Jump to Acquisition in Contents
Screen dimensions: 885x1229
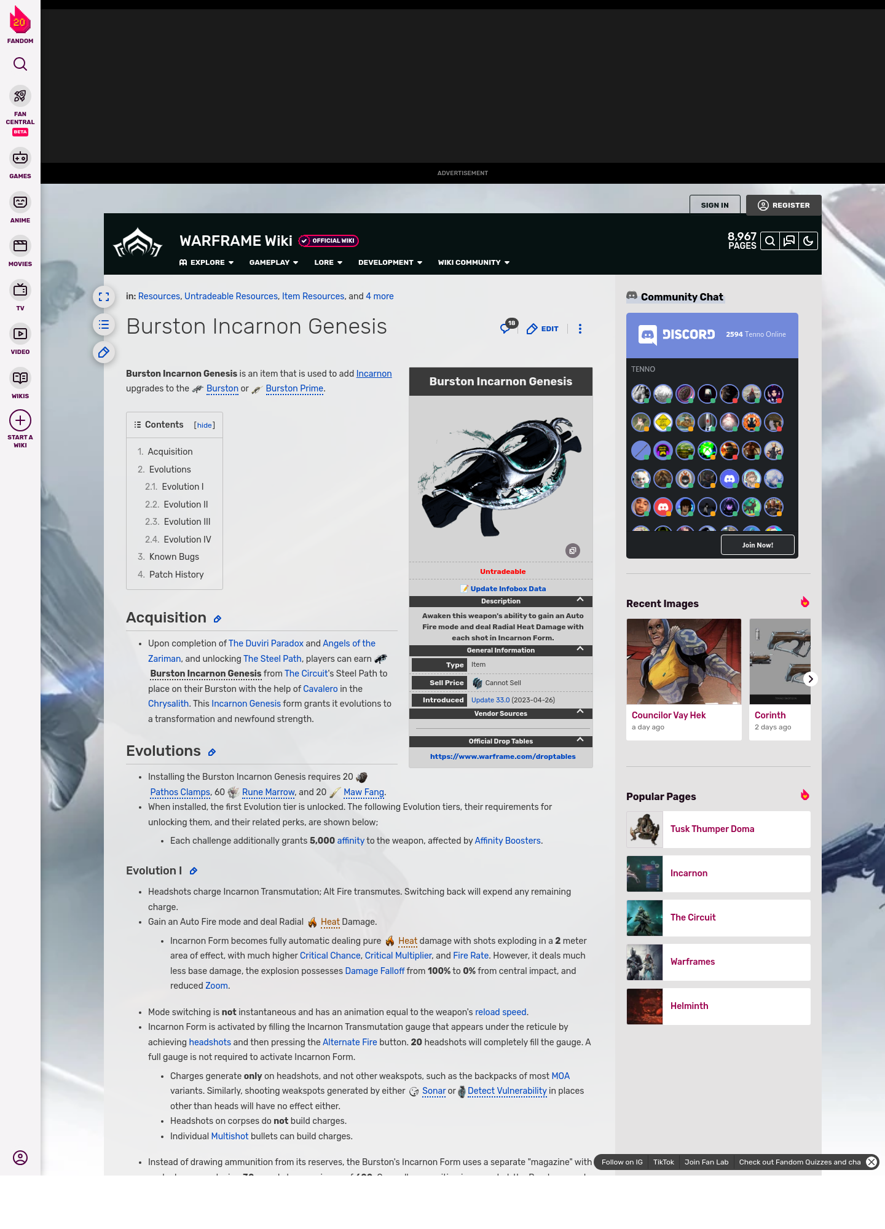pyautogui.click(x=170, y=452)
